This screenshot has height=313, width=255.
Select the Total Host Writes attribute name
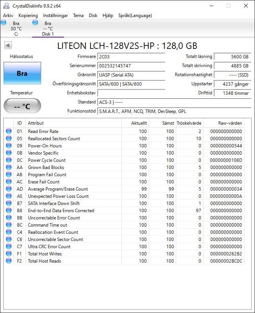(45, 254)
